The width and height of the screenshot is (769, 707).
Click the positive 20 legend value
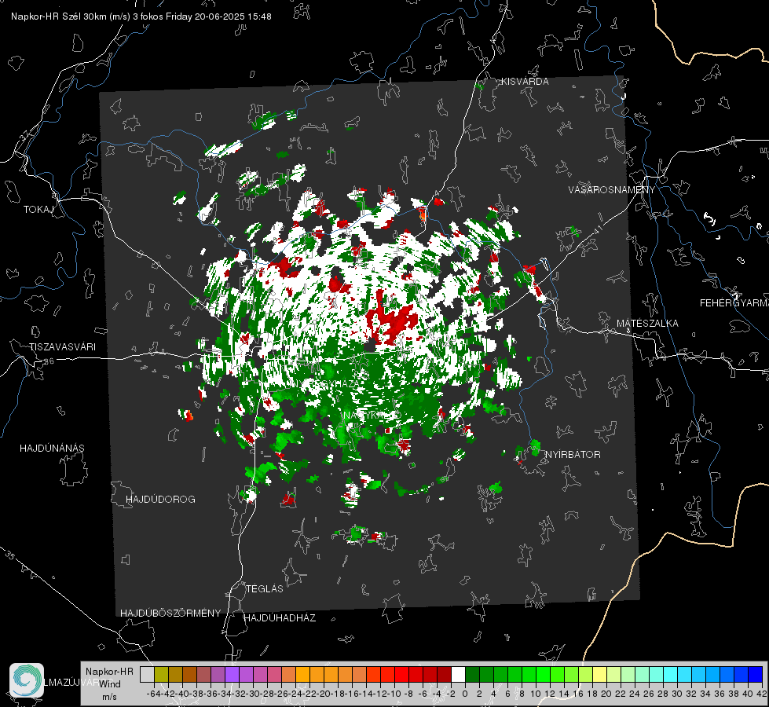pos(606,694)
